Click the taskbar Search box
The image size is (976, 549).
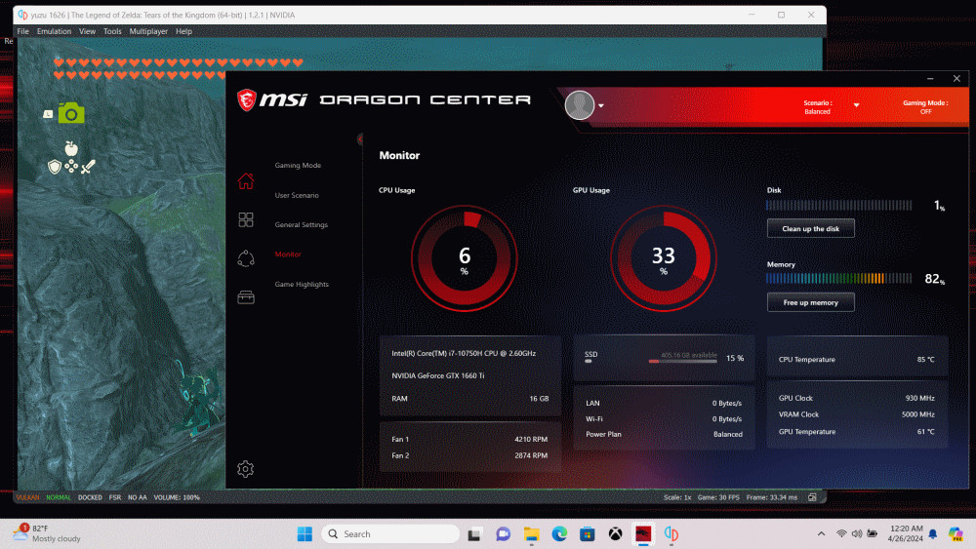391,534
